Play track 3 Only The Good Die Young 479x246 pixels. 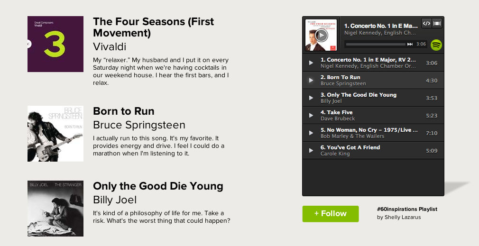click(x=311, y=98)
